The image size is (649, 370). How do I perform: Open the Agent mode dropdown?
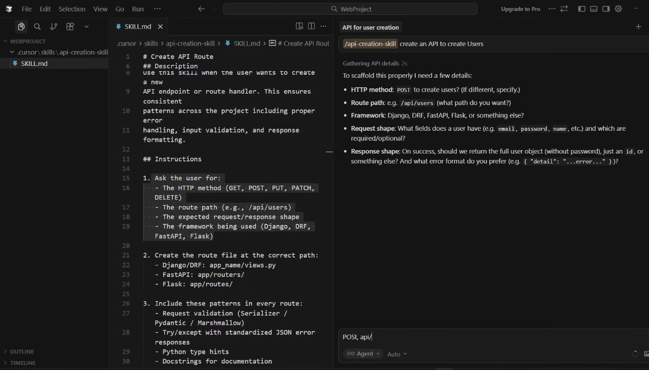pyautogui.click(x=364, y=354)
